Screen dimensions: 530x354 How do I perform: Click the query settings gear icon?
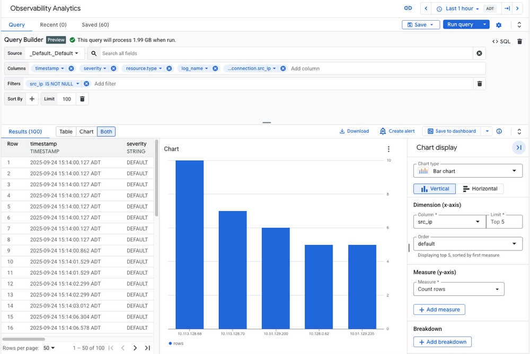coord(498,24)
